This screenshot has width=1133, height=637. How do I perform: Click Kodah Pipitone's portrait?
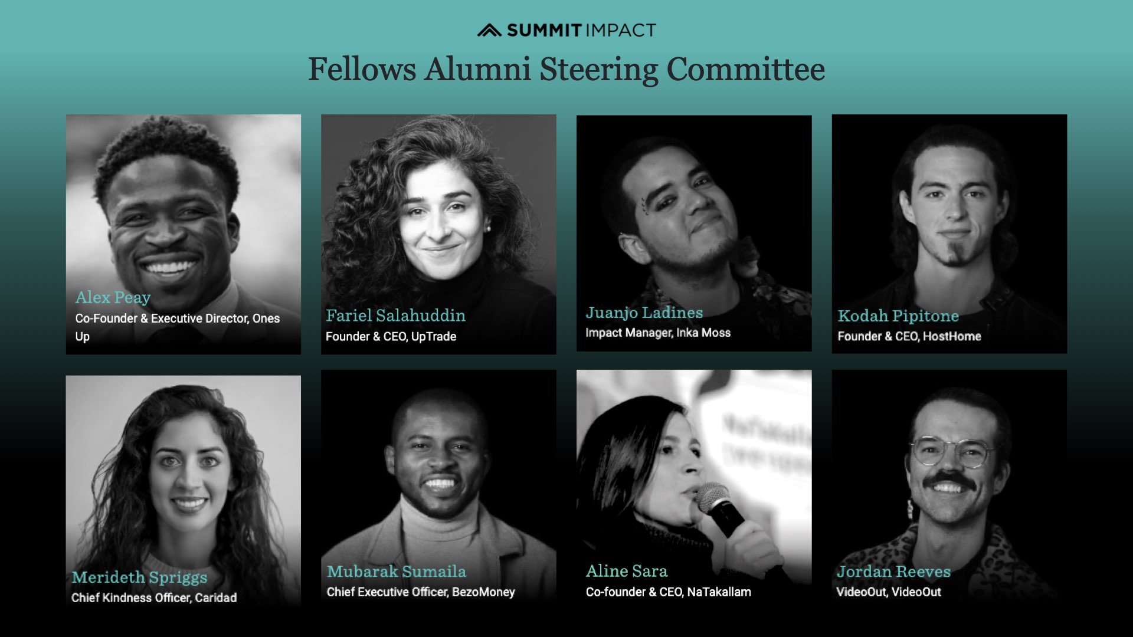coord(949,234)
